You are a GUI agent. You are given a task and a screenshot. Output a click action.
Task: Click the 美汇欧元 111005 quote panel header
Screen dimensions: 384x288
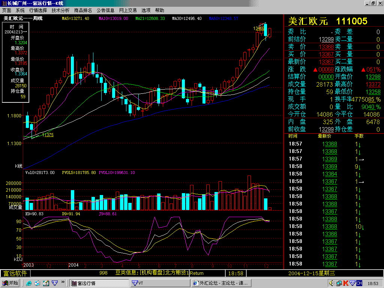point(328,21)
